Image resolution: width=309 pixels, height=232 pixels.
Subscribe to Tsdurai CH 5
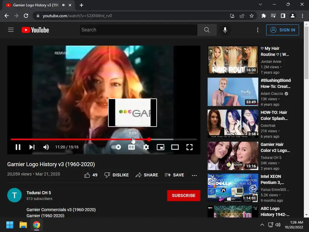(x=184, y=195)
